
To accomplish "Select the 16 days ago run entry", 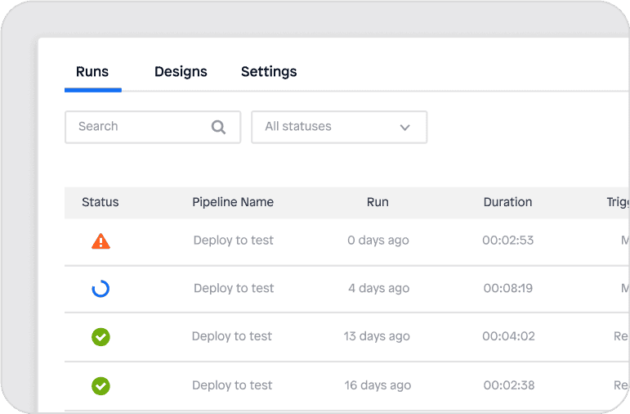I will point(377,385).
